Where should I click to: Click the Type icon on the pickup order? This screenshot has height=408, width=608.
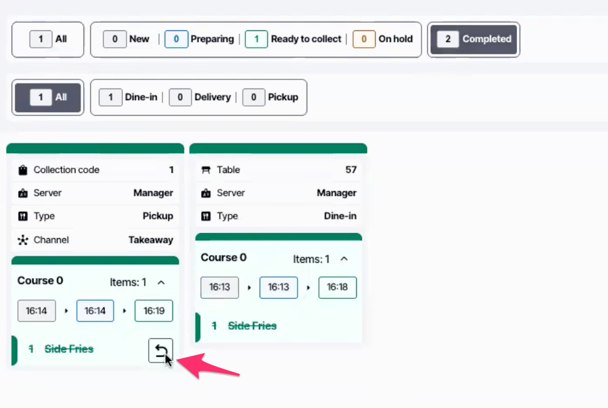(23, 216)
